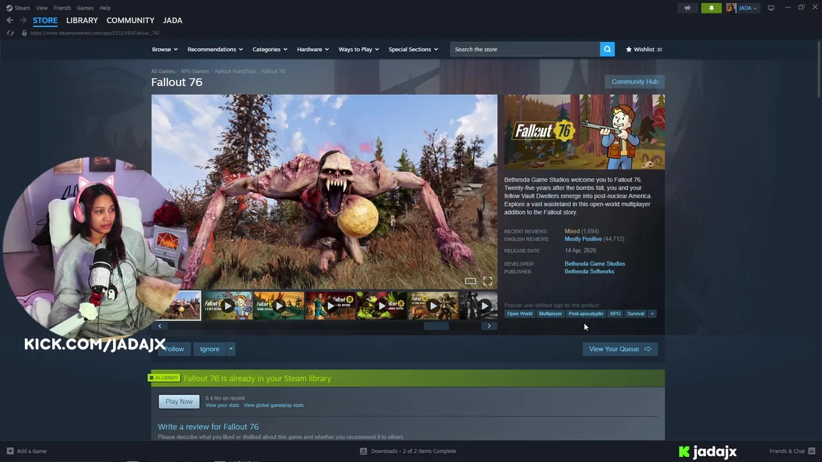Expand the JADA account dropdown
Screen dimensions: 822x462
click(748, 8)
